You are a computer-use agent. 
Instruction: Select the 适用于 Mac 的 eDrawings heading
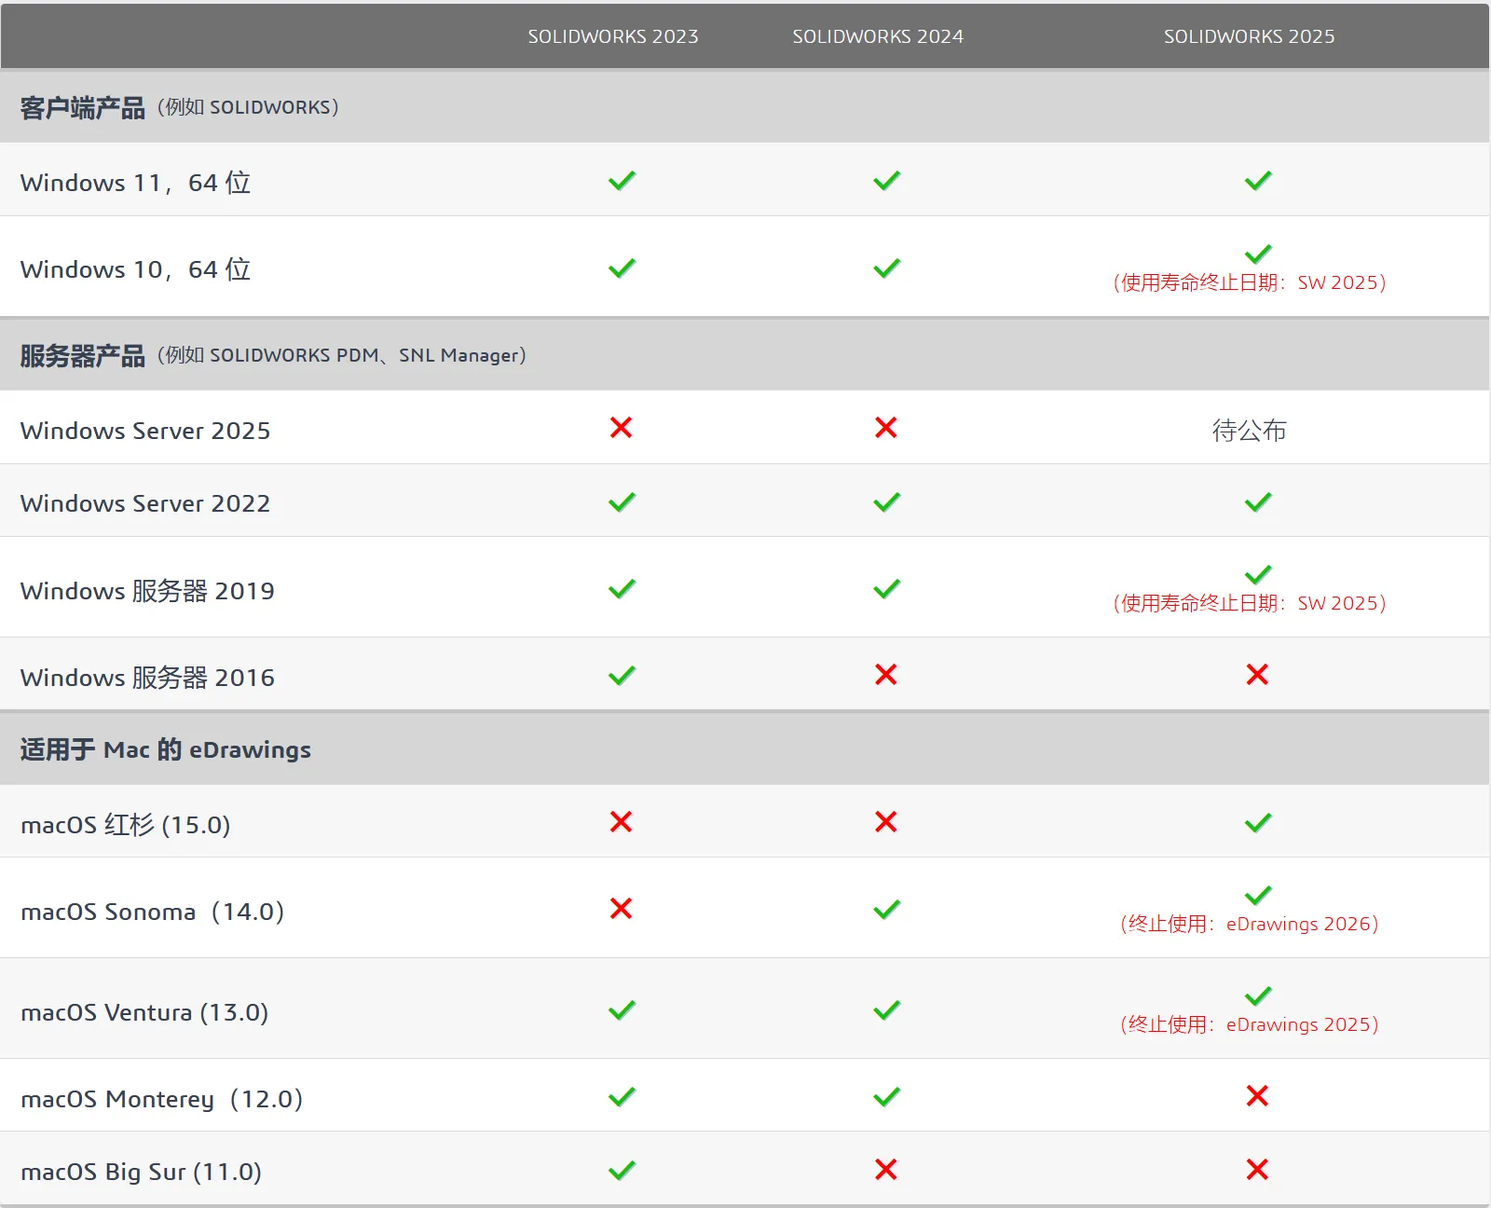tap(166, 749)
